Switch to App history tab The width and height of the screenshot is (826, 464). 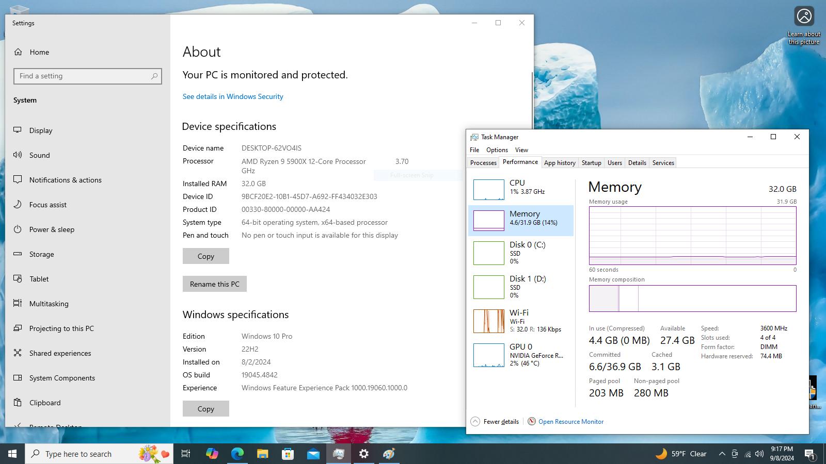[560, 163]
